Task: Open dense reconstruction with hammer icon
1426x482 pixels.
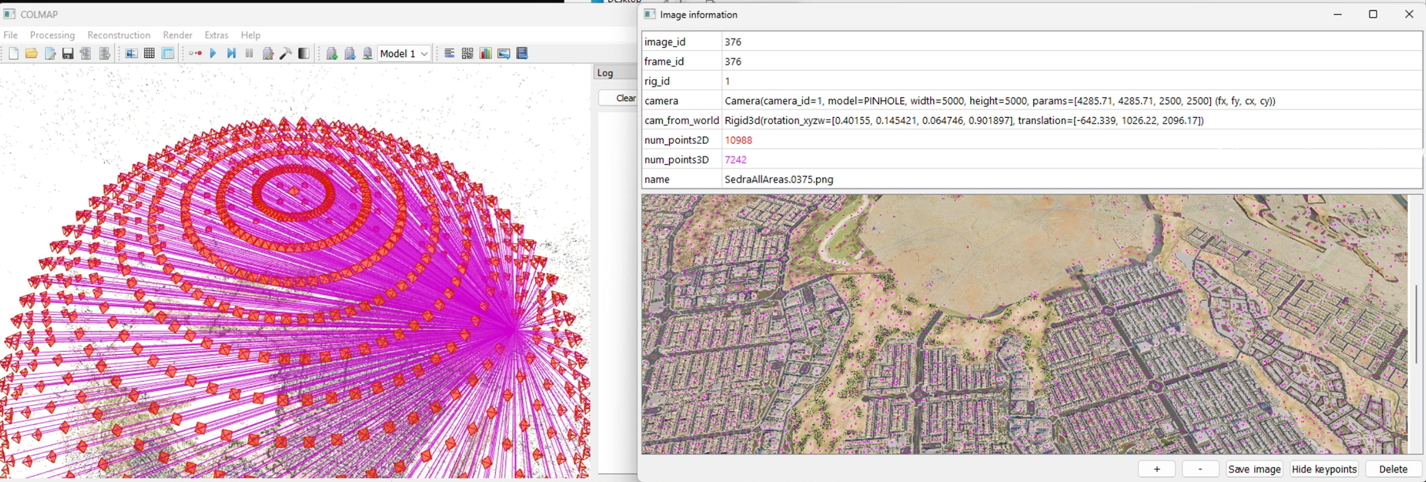Action: (x=286, y=53)
